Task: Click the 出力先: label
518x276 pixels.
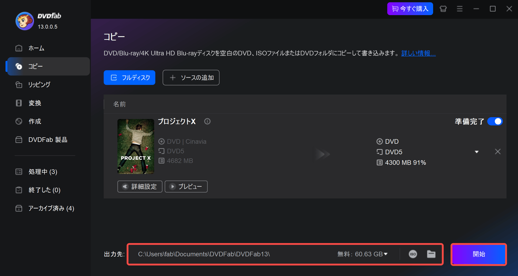Action: (114, 254)
